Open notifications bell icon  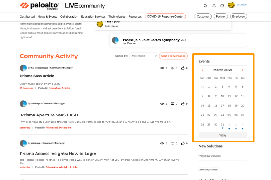coord(214,6)
